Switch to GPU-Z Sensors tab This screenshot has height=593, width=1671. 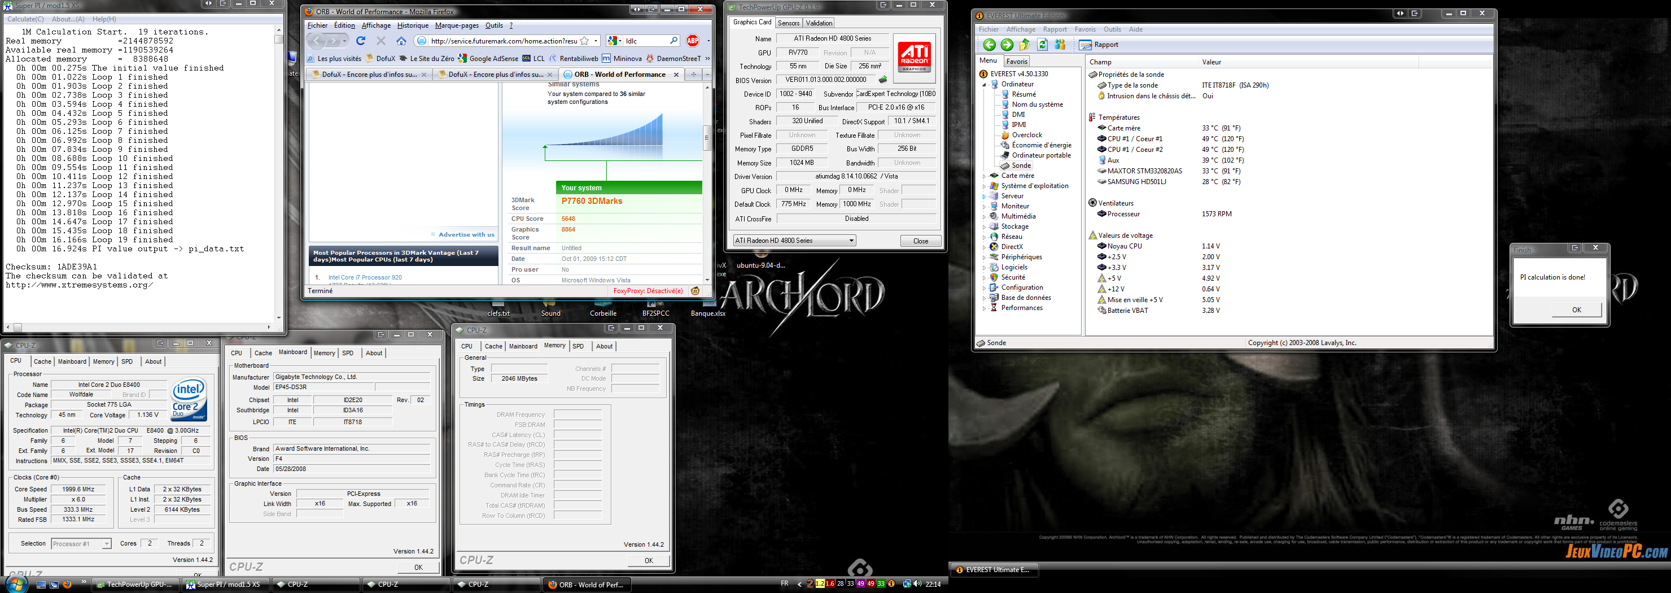point(788,23)
